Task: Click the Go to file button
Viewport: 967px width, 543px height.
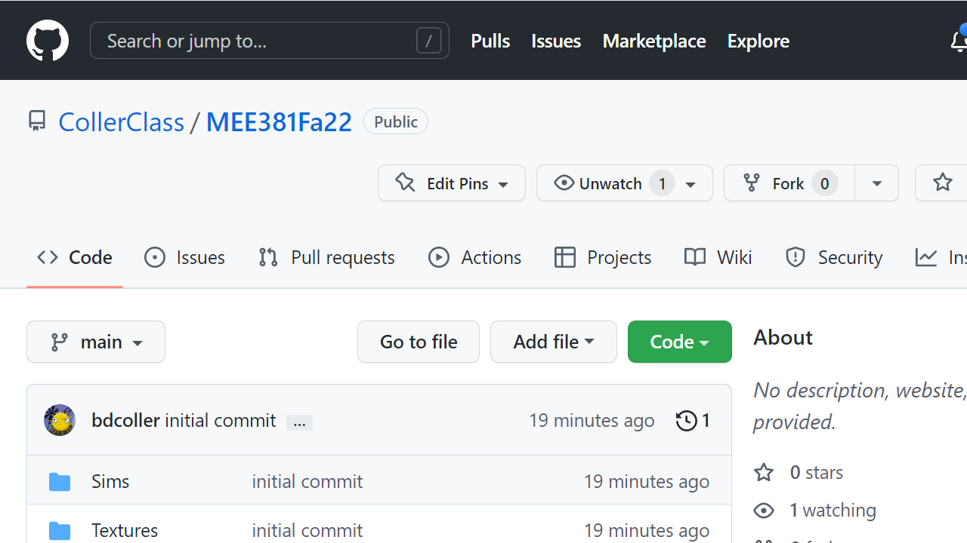Action: [419, 342]
